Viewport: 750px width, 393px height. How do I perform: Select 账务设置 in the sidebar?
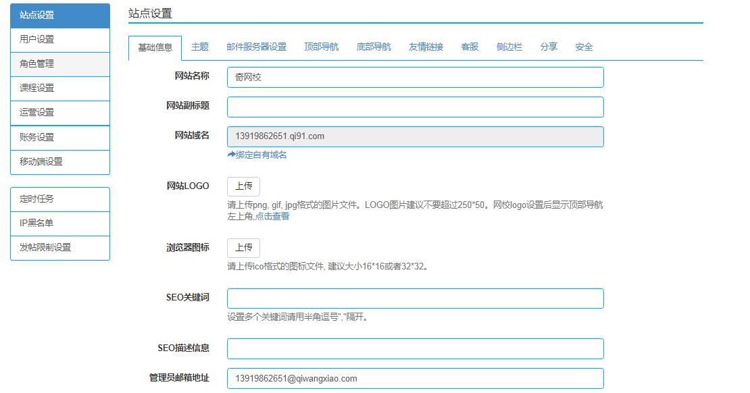(59, 138)
